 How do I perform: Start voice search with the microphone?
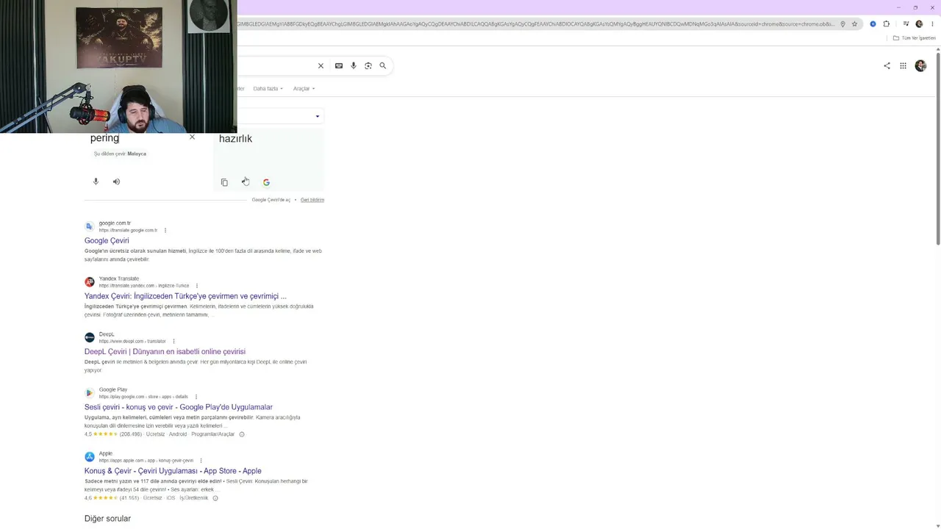pyautogui.click(x=354, y=65)
